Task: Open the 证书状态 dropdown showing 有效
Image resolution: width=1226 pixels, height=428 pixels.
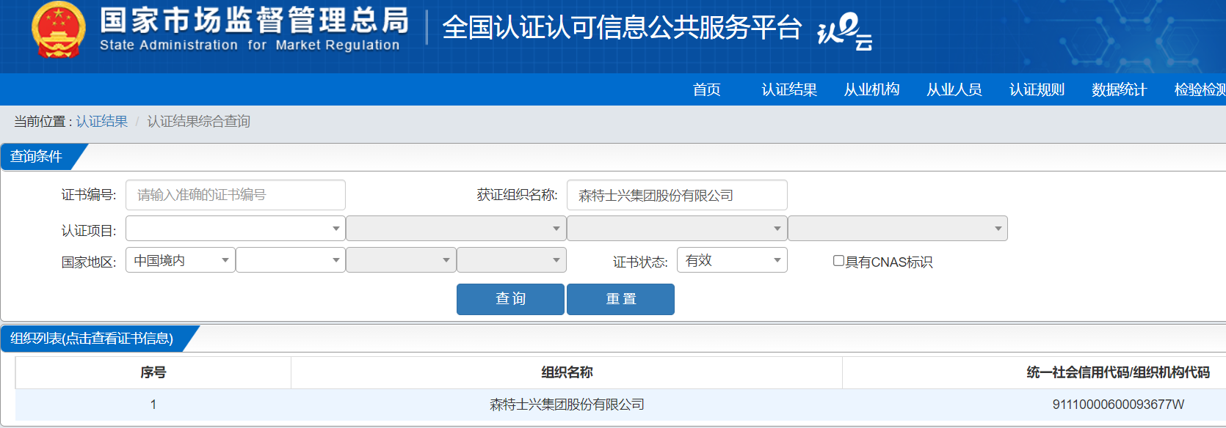Action: [732, 260]
